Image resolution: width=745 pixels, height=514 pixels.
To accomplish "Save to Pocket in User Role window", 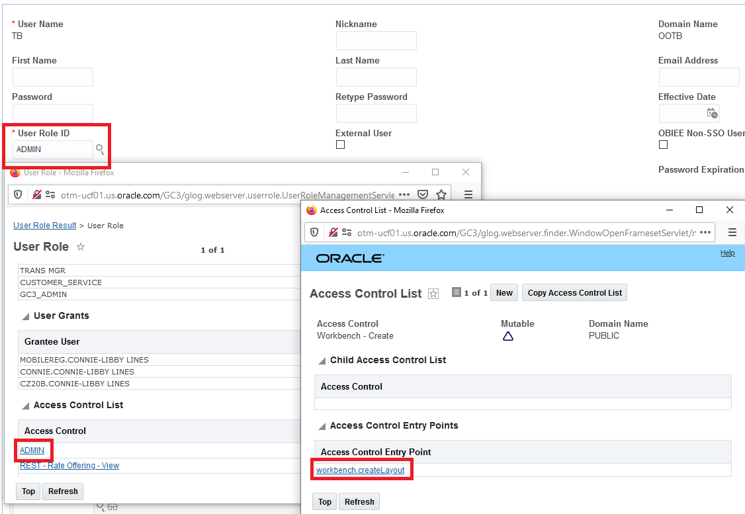I will [423, 194].
